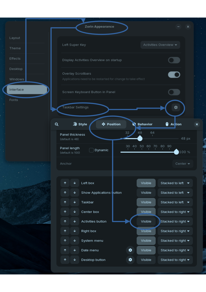Screen dimensions: 206x292
Task: Open Taskbar row stacking dropdown
Action: (175, 202)
